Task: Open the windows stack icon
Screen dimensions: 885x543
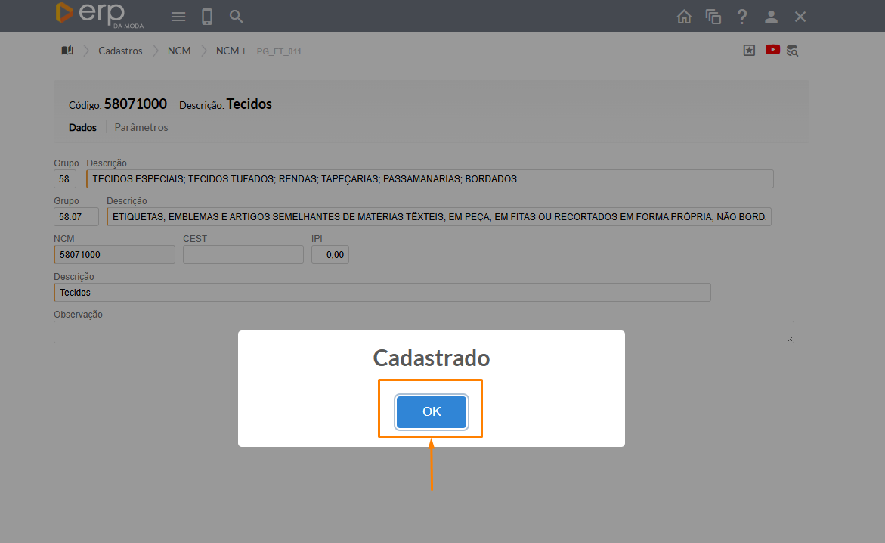Action: (713, 17)
